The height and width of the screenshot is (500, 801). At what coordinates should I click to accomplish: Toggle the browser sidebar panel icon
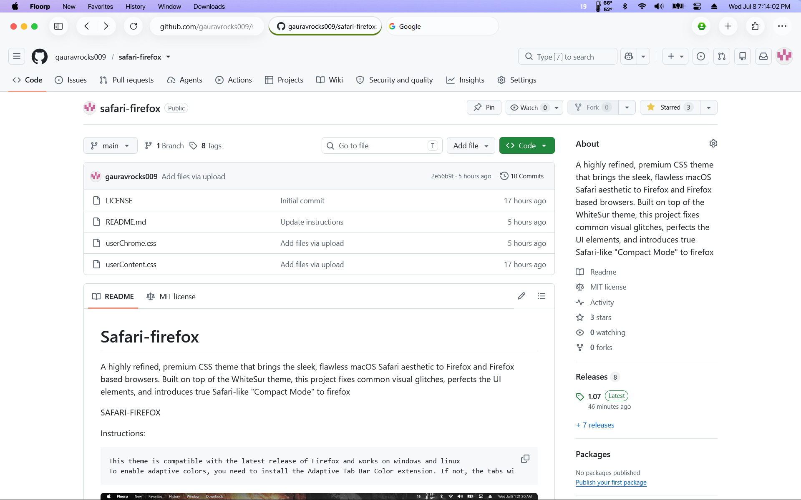click(x=58, y=26)
